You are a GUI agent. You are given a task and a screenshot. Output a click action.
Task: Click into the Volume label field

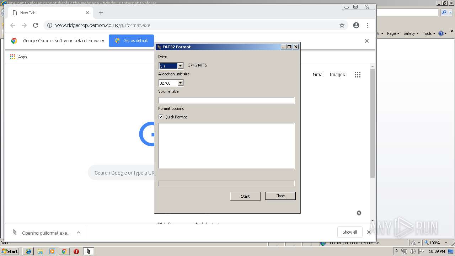coord(226,100)
